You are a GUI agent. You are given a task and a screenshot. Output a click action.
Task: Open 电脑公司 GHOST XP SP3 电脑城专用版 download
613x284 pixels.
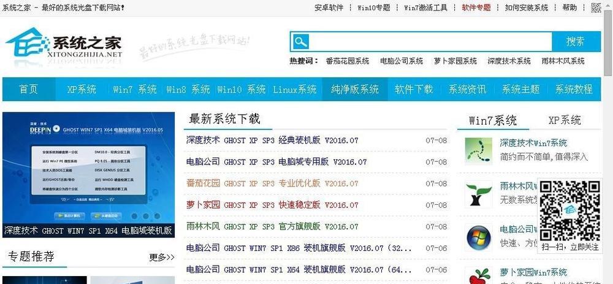tap(276, 162)
